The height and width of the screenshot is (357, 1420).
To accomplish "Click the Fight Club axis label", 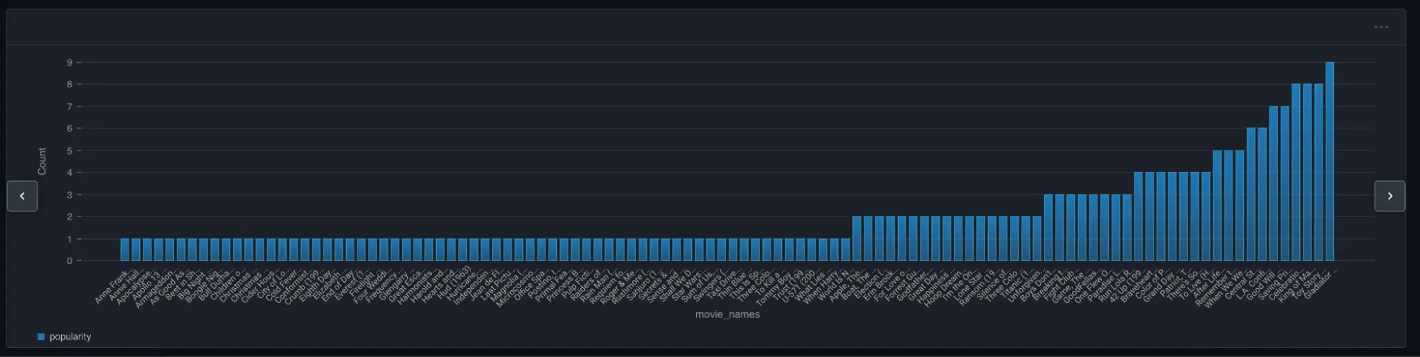I will pyautogui.click(x=1058, y=285).
